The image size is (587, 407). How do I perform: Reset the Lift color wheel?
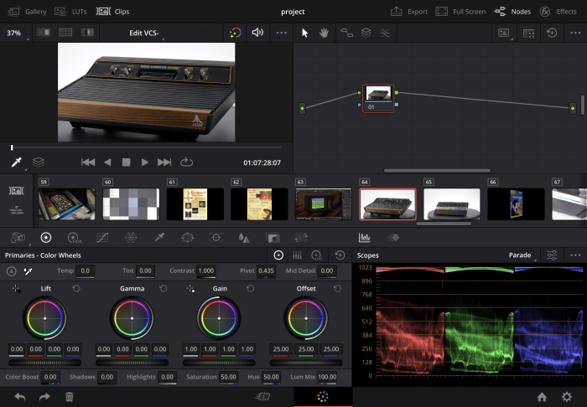click(x=78, y=288)
